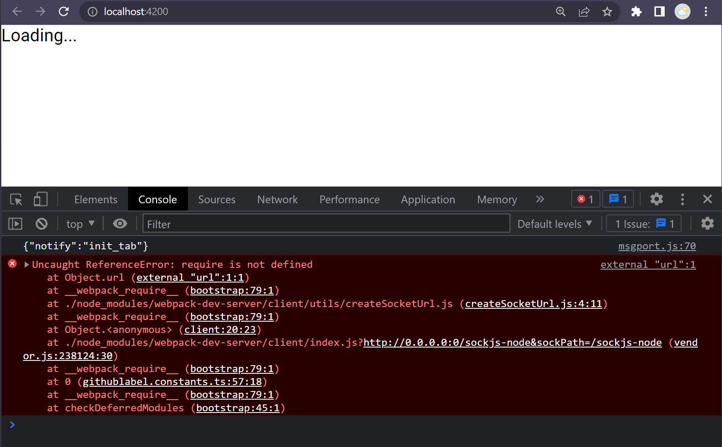The image size is (722, 447).
Task: Click the blue message count badge
Action: click(x=618, y=199)
